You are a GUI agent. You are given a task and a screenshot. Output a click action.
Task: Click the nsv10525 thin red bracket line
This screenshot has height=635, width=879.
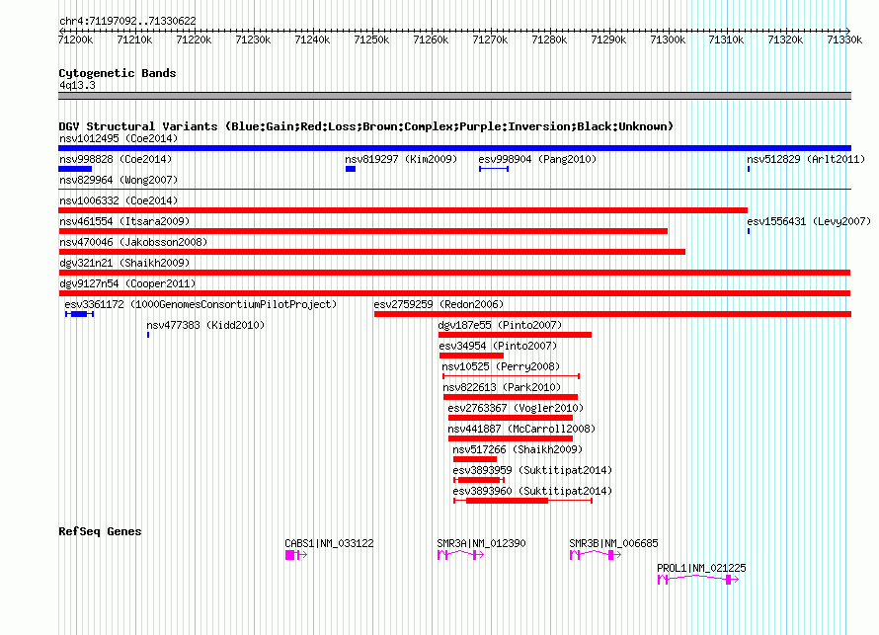(x=512, y=376)
